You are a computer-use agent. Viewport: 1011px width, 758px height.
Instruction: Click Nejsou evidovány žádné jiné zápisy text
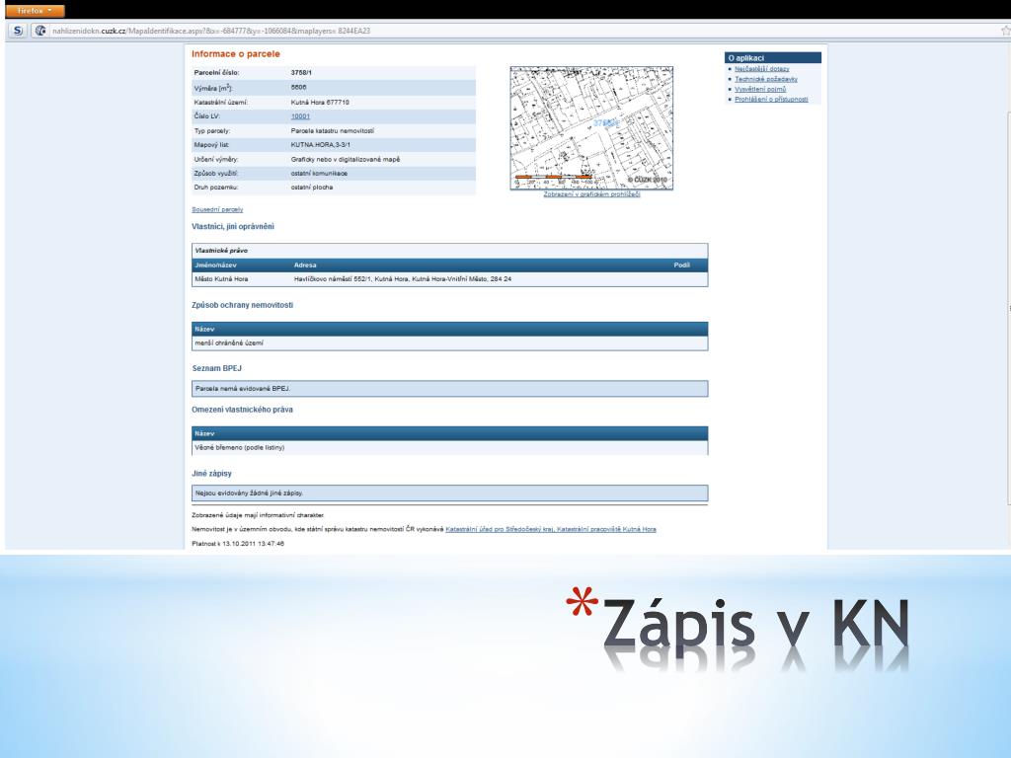pyautogui.click(x=249, y=493)
